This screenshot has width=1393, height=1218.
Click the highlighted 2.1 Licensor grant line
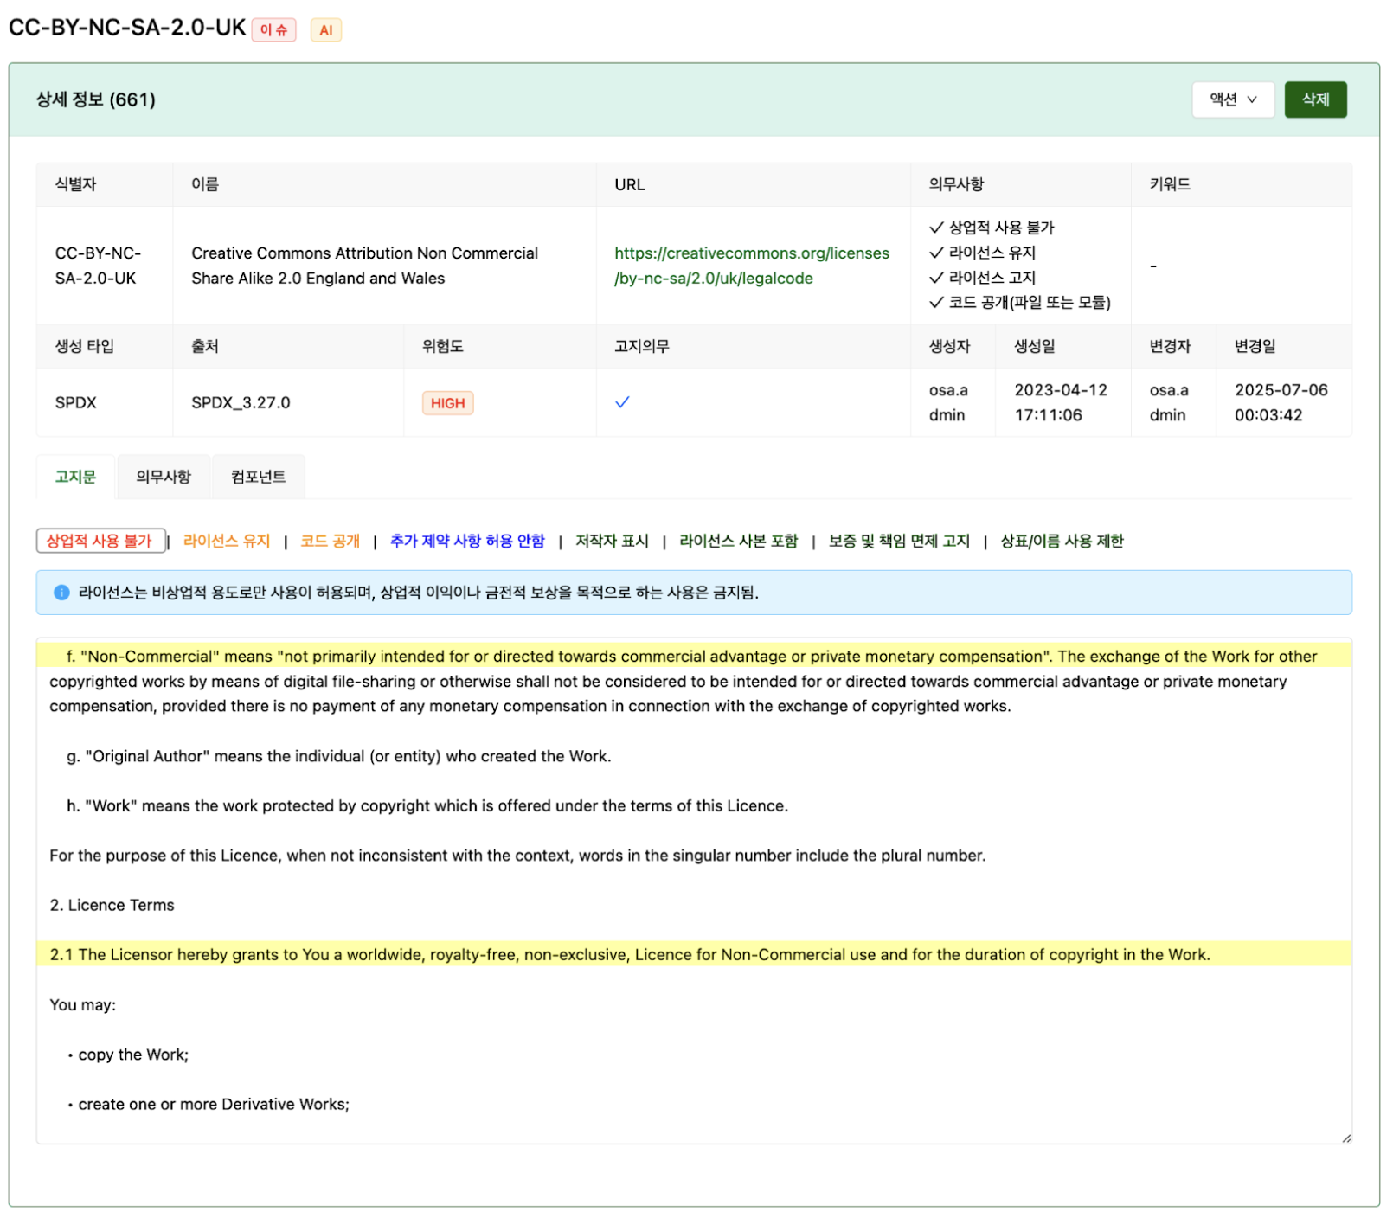629,954
